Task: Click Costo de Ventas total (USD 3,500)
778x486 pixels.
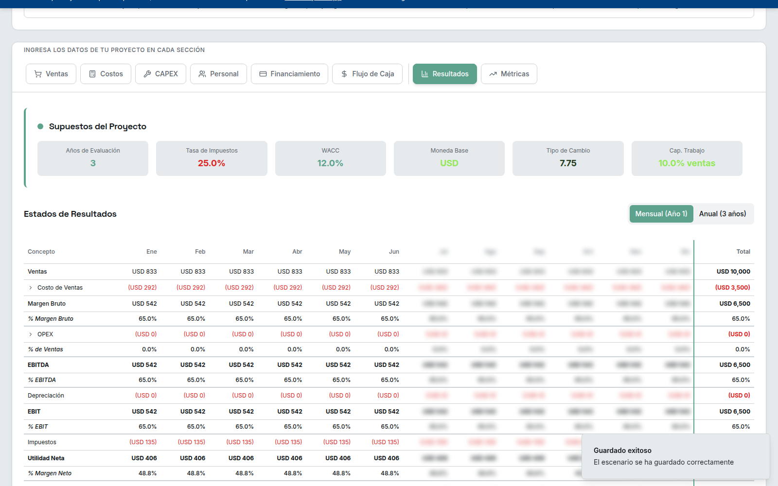Action: click(x=733, y=288)
